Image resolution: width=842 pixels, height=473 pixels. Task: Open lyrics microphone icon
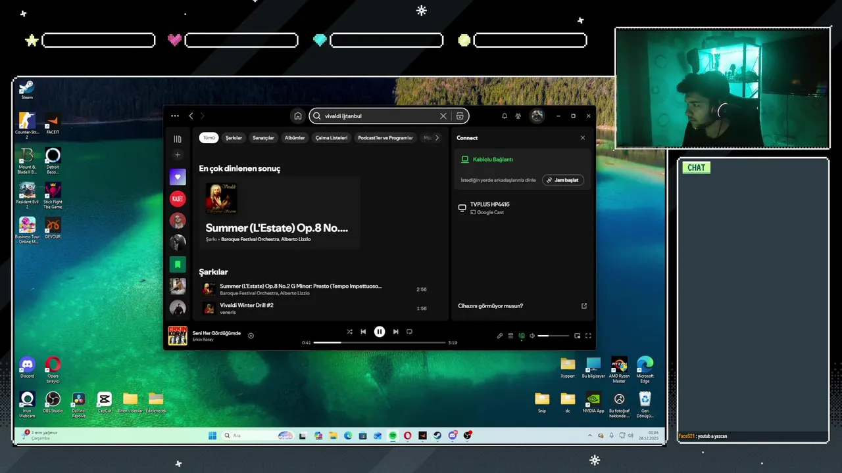click(499, 336)
